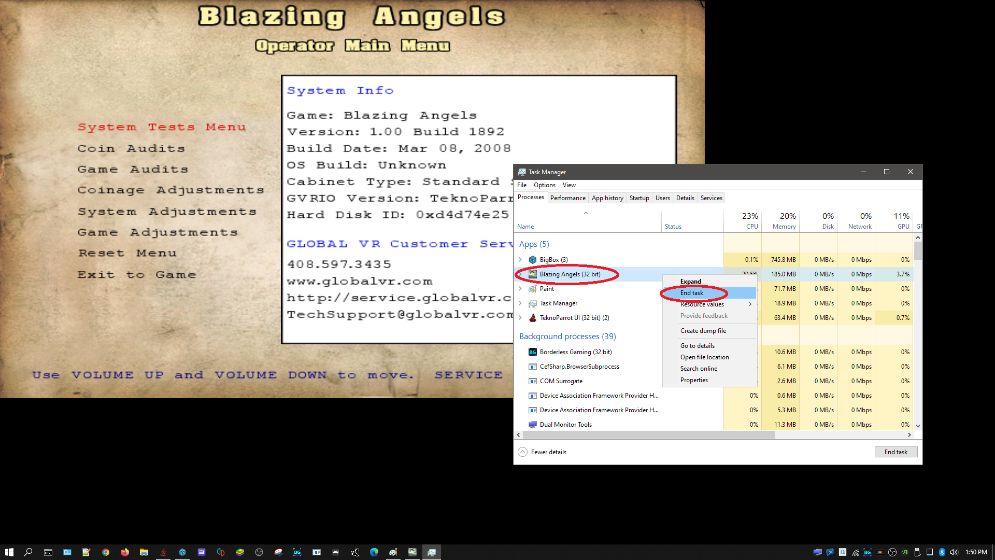Switch to the Performance tab
This screenshot has height=560, width=995.
[567, 198]
